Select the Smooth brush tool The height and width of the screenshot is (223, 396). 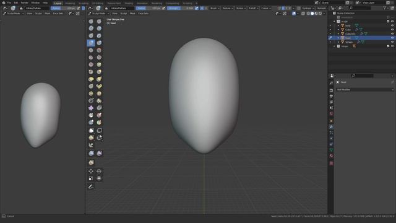click(x=99, y=50)
